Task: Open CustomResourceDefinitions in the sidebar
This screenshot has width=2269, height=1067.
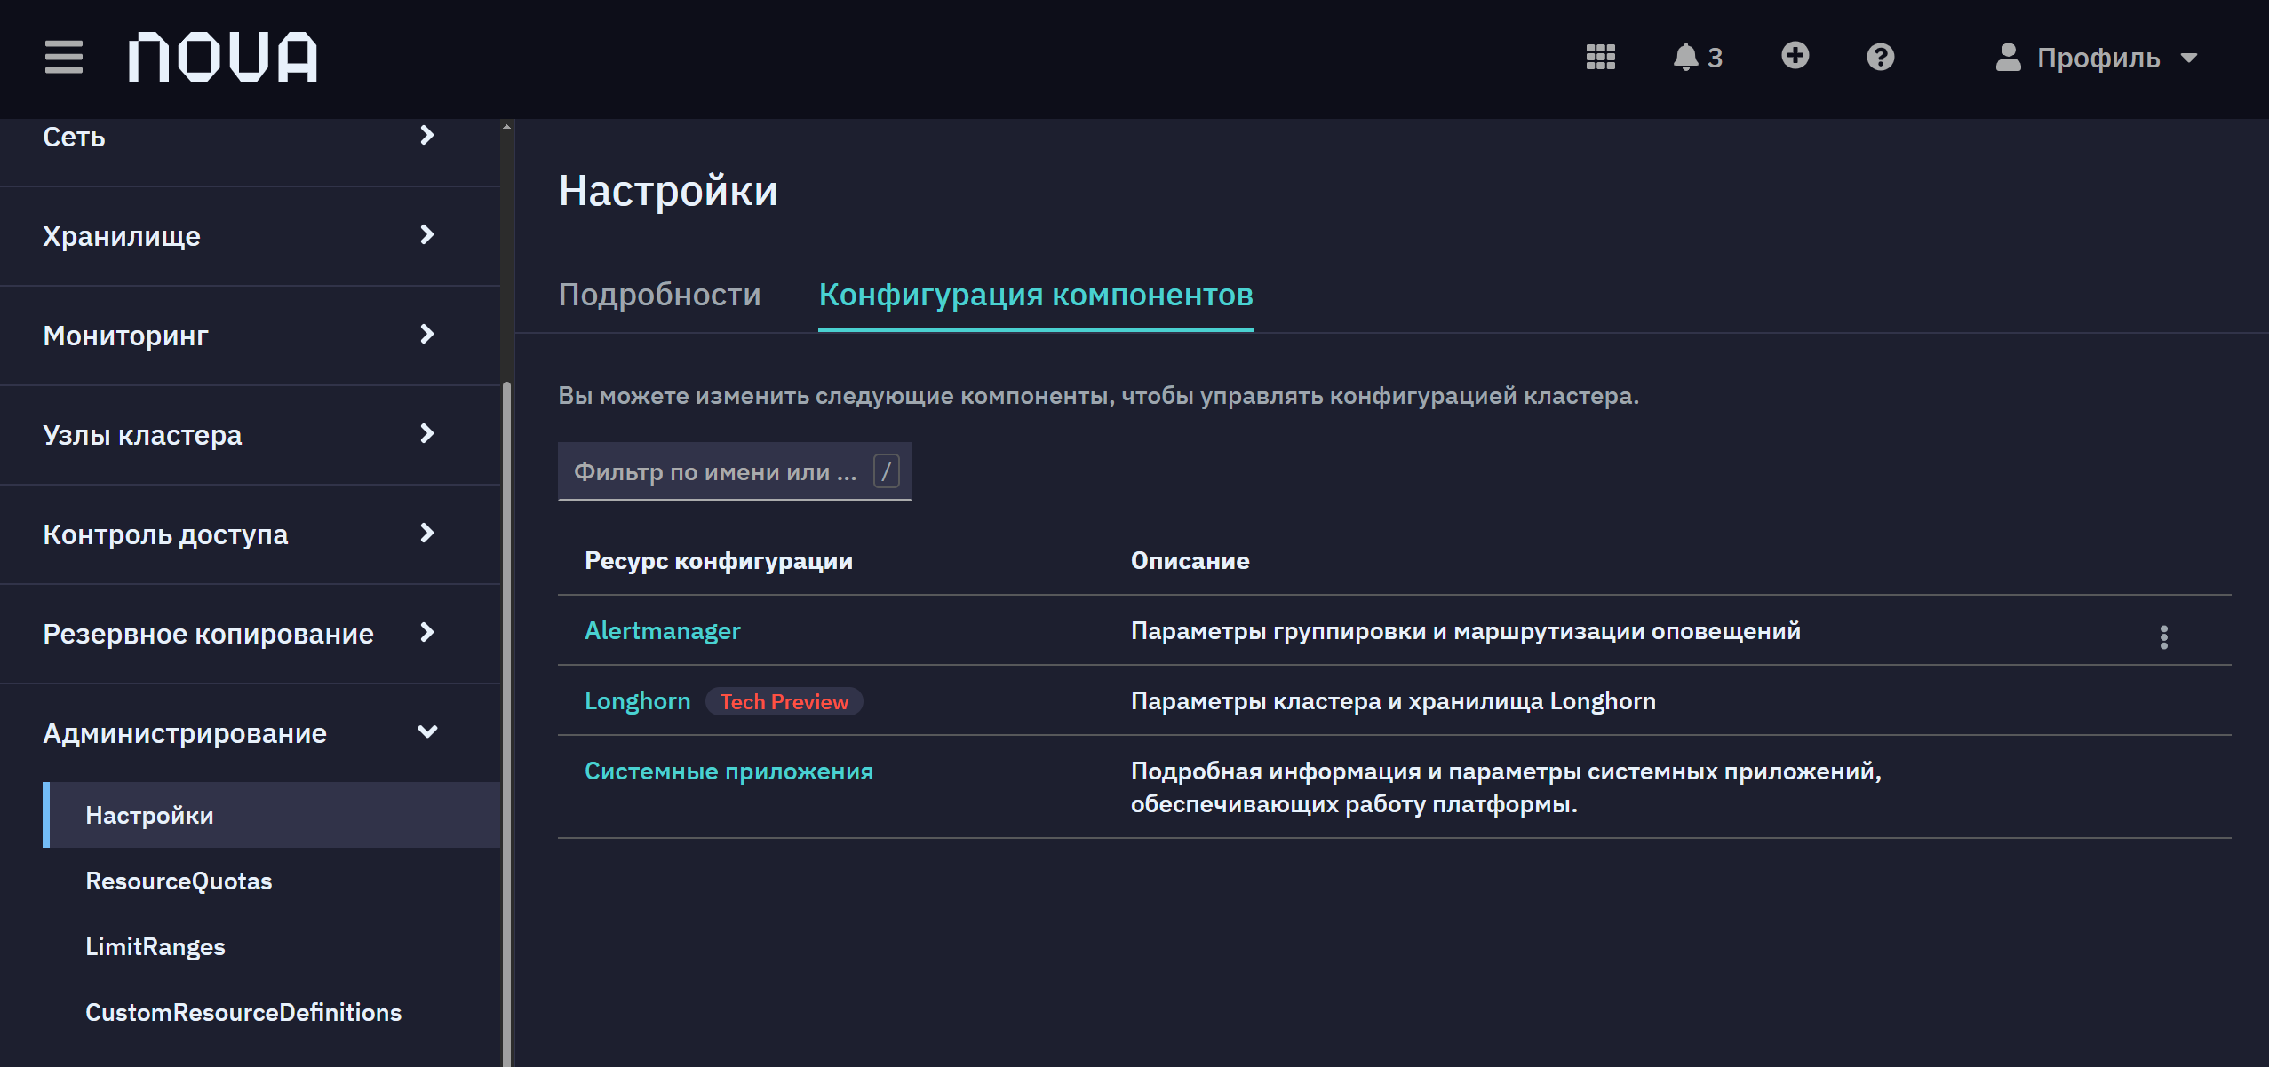Action: coord(243,1012)
